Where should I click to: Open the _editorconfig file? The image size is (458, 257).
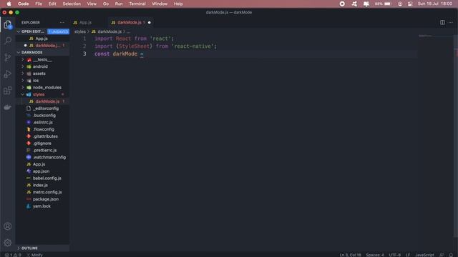pos(42,109)
